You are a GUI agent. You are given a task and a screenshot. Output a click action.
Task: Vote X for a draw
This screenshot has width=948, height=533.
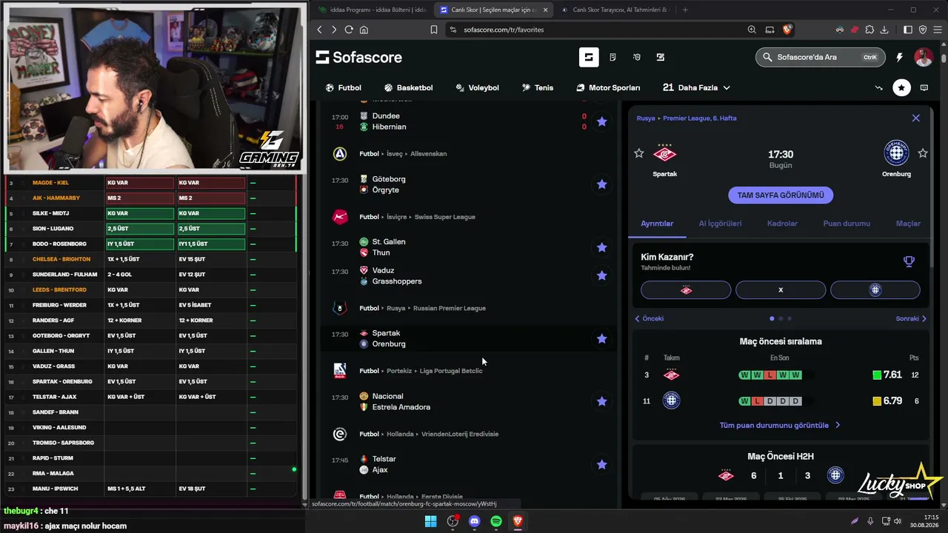click(781, 290)
